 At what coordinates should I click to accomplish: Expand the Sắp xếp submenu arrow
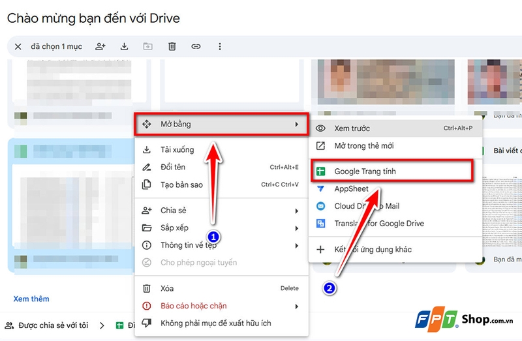pyautogui.click(x=296, y=228)
